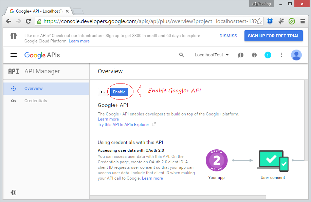Click the OAuth 2 Your app badge

pyautogui.click(x=217, y=160)
